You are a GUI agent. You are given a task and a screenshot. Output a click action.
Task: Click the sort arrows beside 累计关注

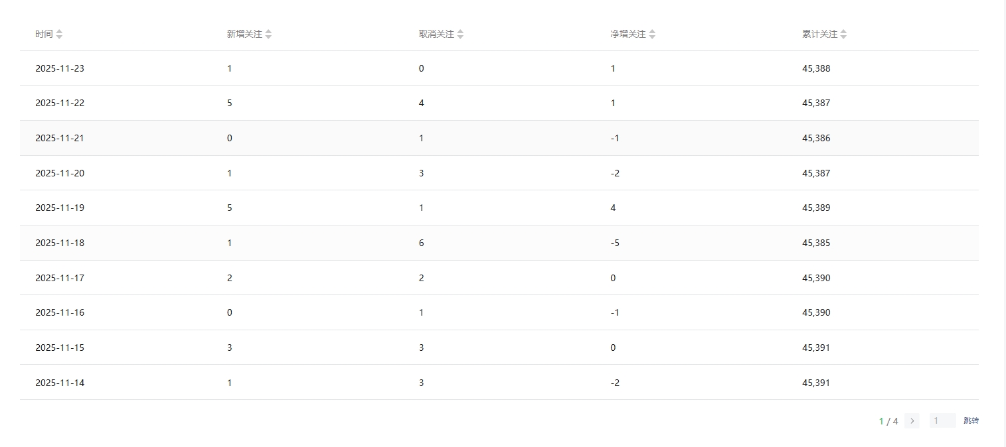pos(843,34)
